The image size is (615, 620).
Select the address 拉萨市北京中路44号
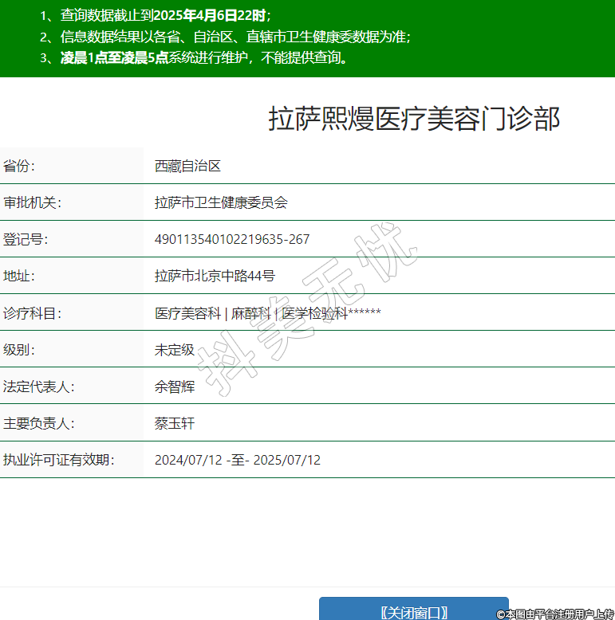click(x=215, y=276)
